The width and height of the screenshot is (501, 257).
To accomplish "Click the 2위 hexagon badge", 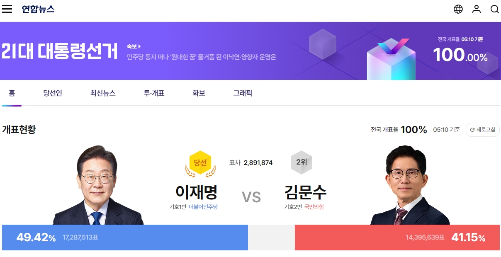I will tap(302, 162).
